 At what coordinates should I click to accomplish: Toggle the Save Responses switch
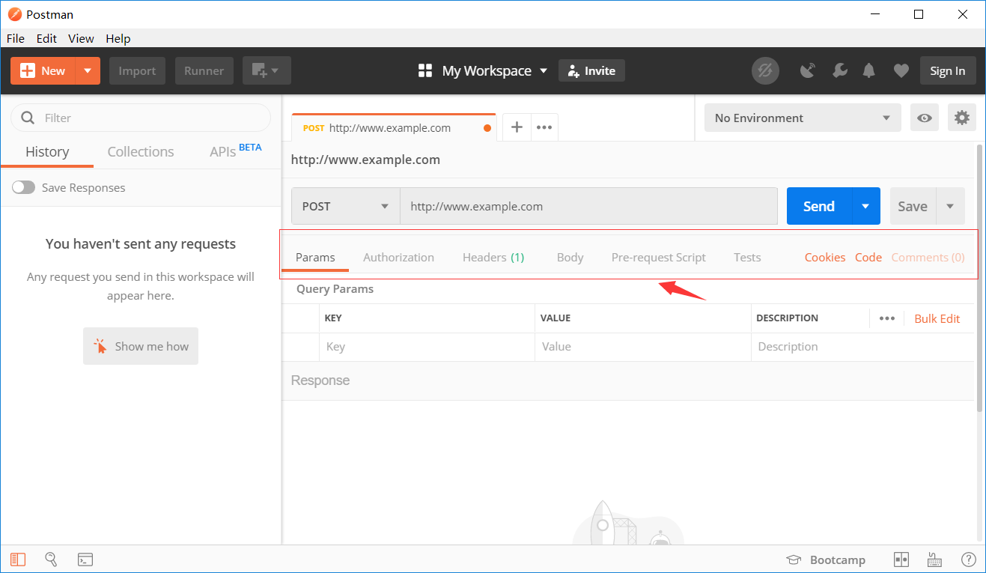point(23,187)
